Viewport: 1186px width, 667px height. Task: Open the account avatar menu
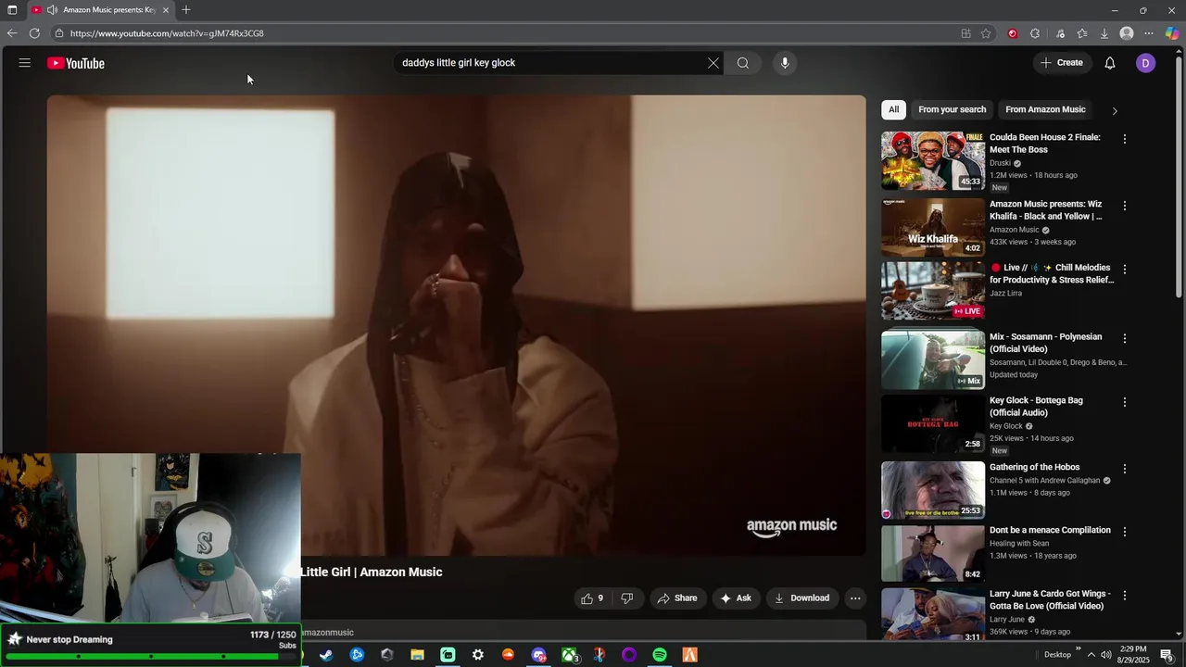click(1146, 63)
